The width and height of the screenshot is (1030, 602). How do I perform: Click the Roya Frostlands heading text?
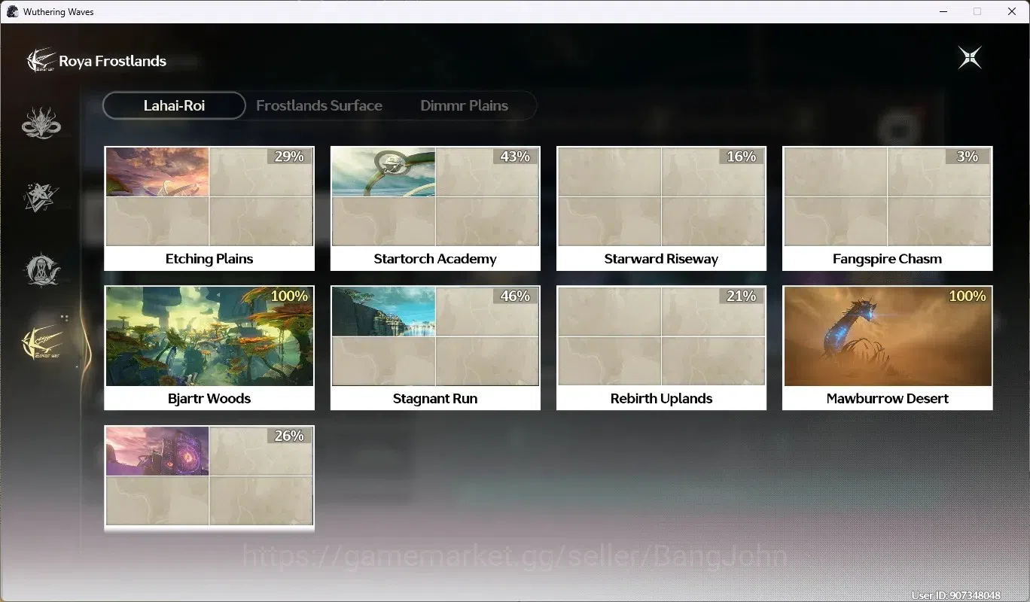coord(113,61)
